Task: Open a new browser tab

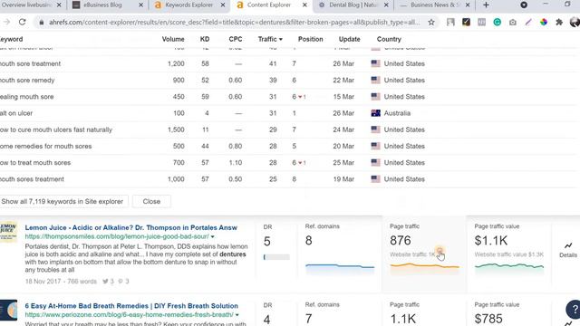Action: click(x=486, y=5)
